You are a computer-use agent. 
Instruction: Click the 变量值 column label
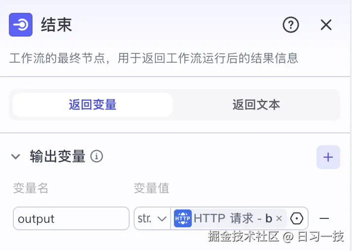coord(151,188)
